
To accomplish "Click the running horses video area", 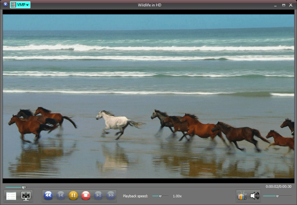I will click(148, 96).
